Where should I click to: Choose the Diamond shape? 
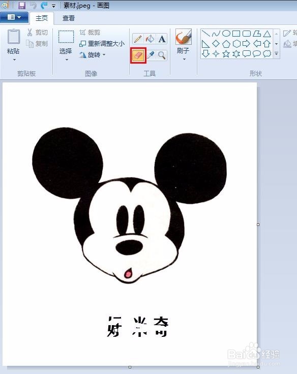click(x=216, y=44)
